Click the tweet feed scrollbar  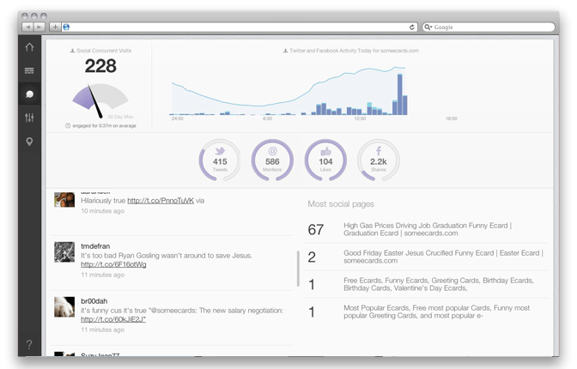(298, 268)
